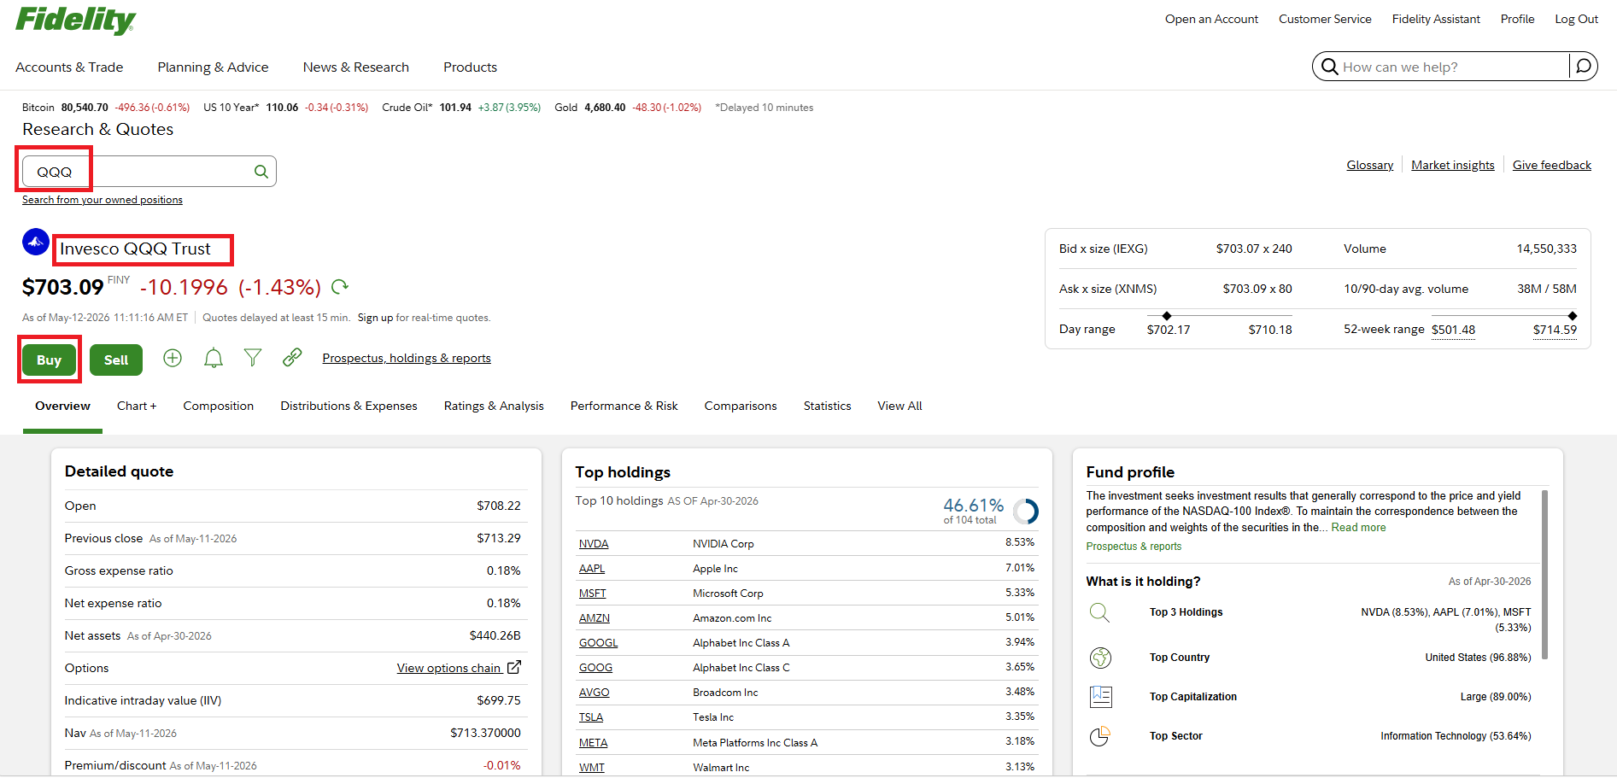1617x778 pixels.
Task: Open the screener funnel filter icon
Action: click(x=253, y=358)
